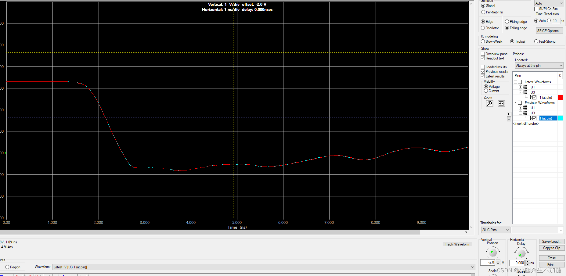The width and height of the screenshot is (566, 276).
Task: Open the probe location 'Always at the pin' dropdown
Action: (539, 66)
